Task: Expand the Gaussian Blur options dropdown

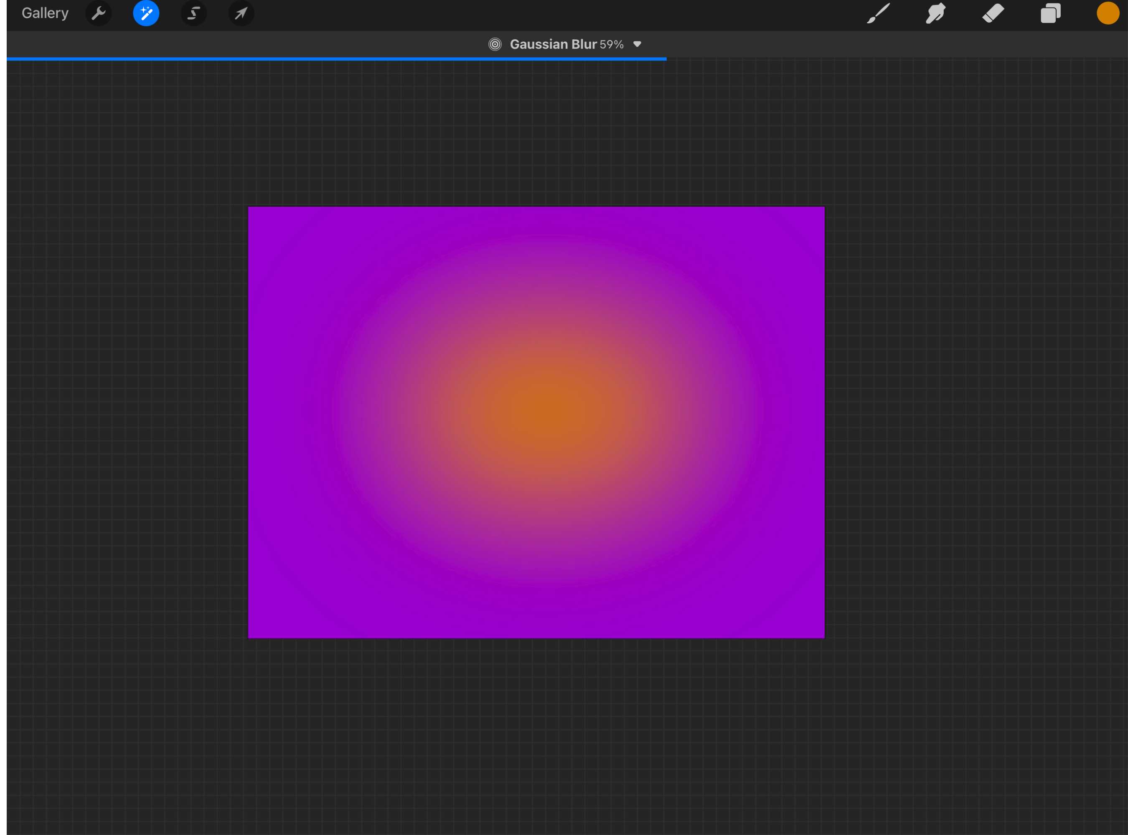Action: click(x=637, y=45)
